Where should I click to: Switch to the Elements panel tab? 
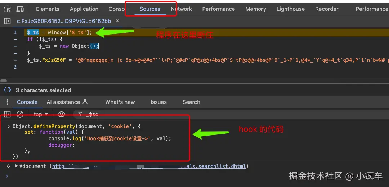pyautogui.click(x=48, y=9)
